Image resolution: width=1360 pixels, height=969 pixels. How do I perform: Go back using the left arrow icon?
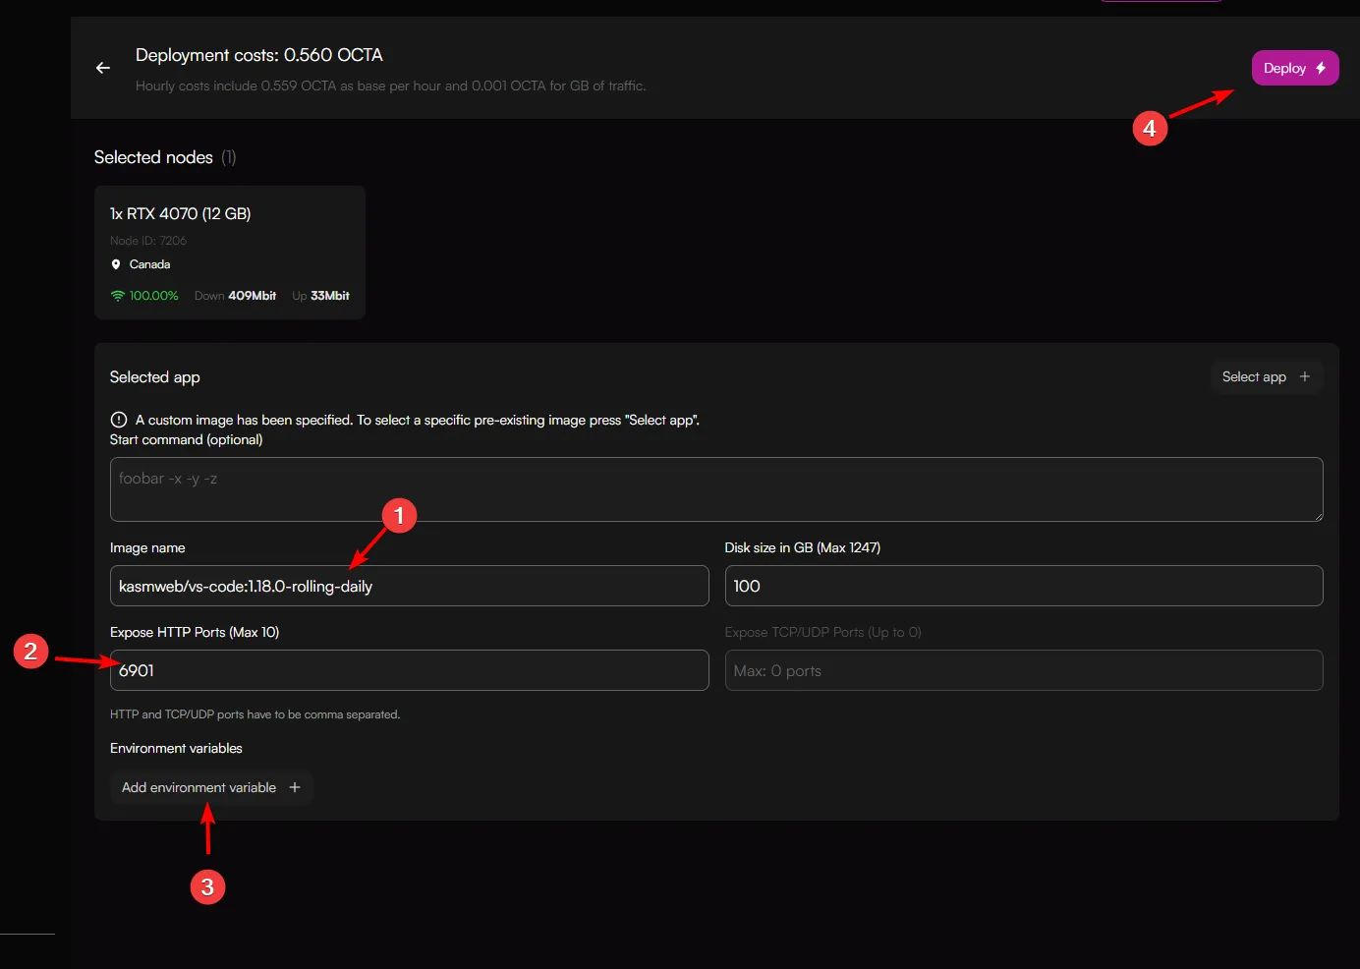[x=103, y=68]
